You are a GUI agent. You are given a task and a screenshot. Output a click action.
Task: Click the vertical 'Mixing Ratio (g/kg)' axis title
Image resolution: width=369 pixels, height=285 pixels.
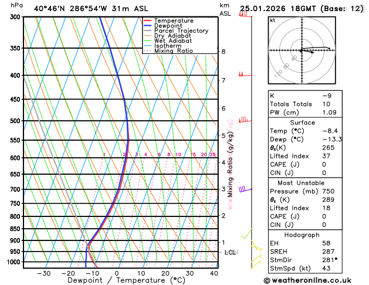coord(230,165)
